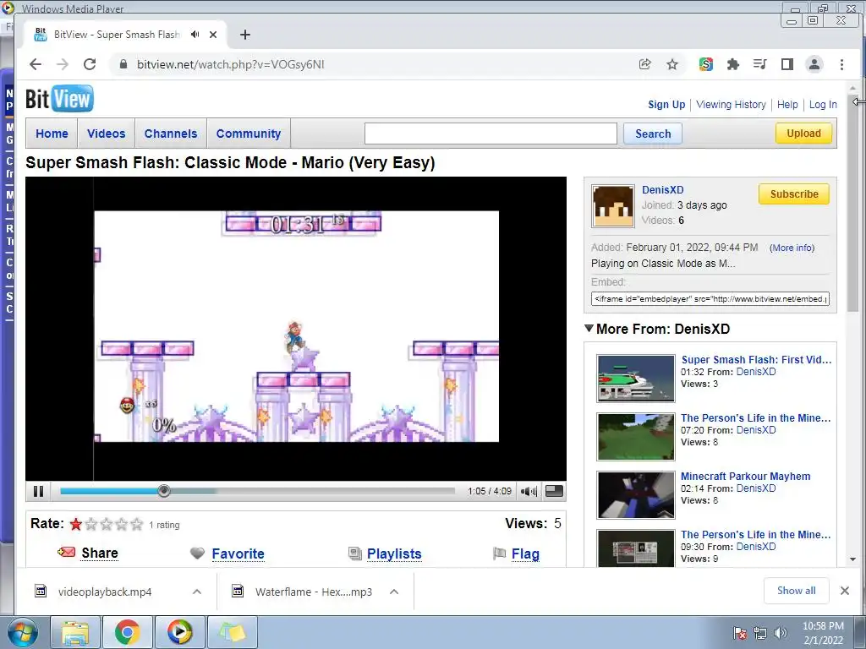
Task: Rate the video five stars
Action: click(x=136, y=524)
